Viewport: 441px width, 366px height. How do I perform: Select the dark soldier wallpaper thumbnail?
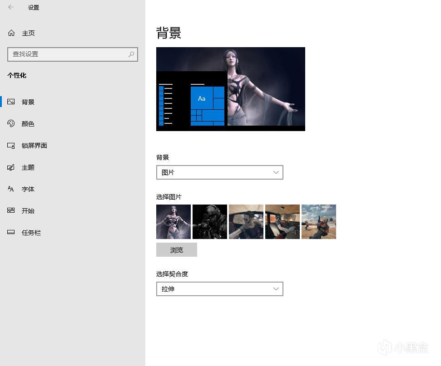coord(210,222)
